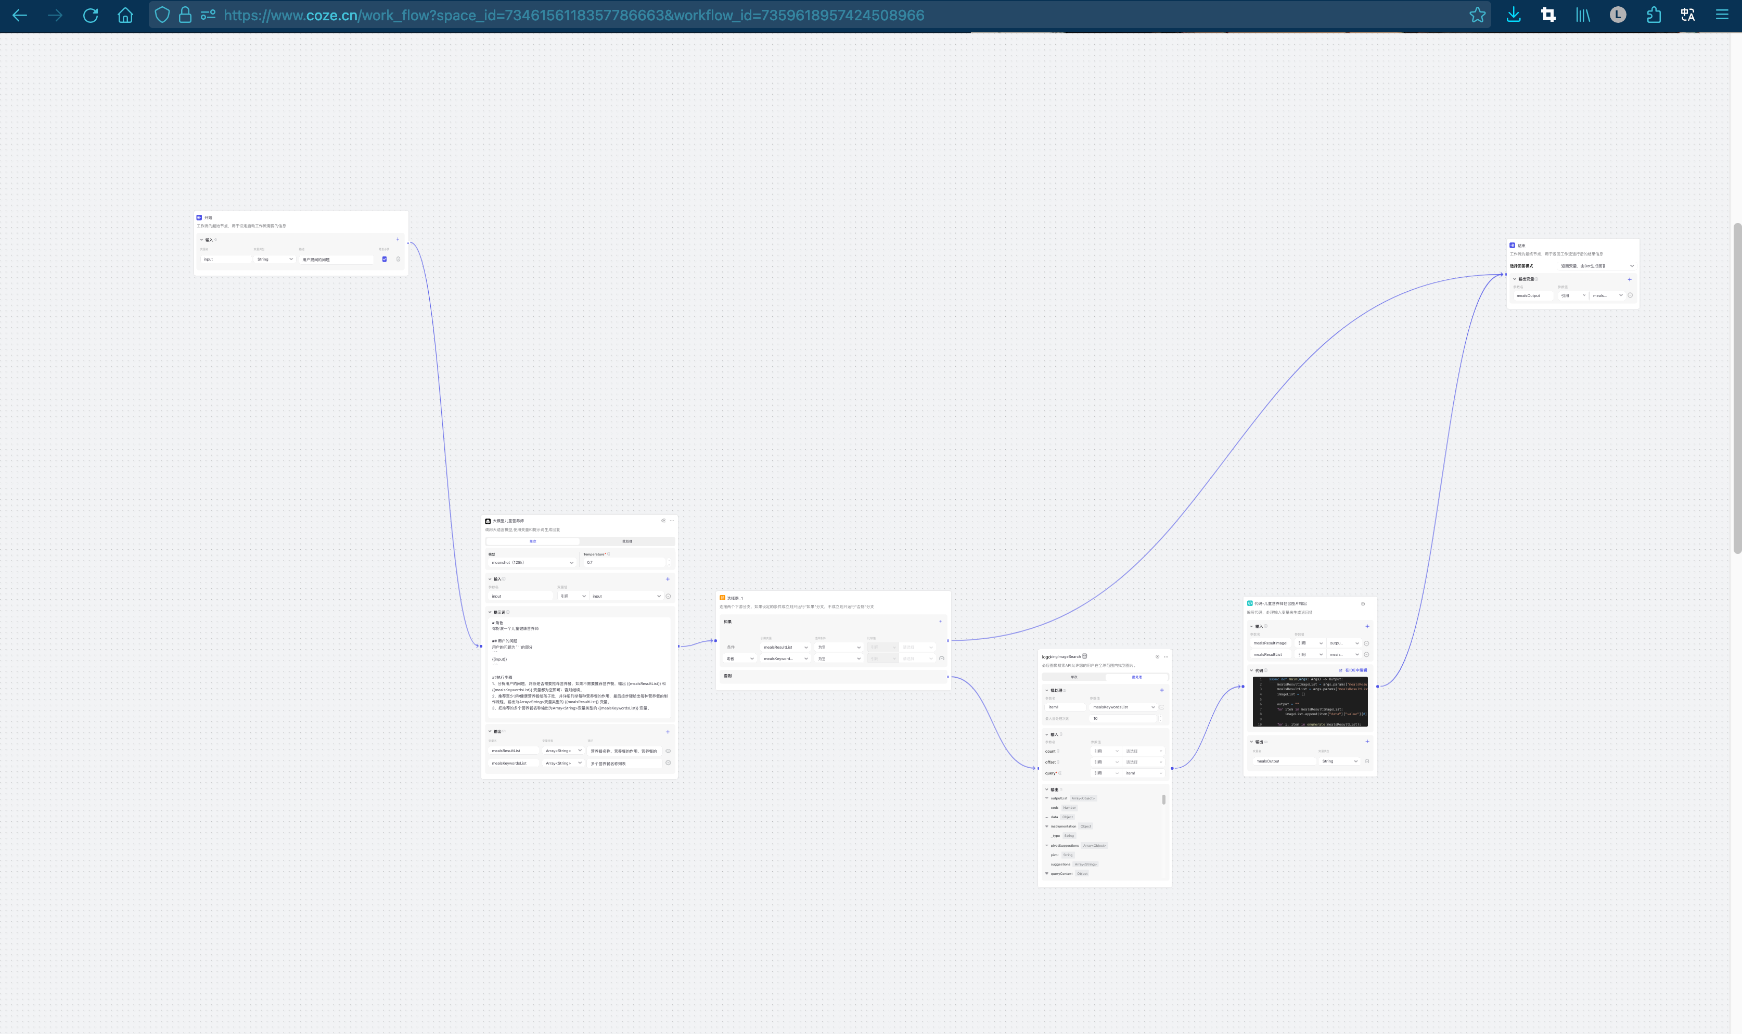Open the 返回变量 answer mode dropdown in the 结束 node
Viewport: 1742px width, 1034px height.
pos(1596,266)
